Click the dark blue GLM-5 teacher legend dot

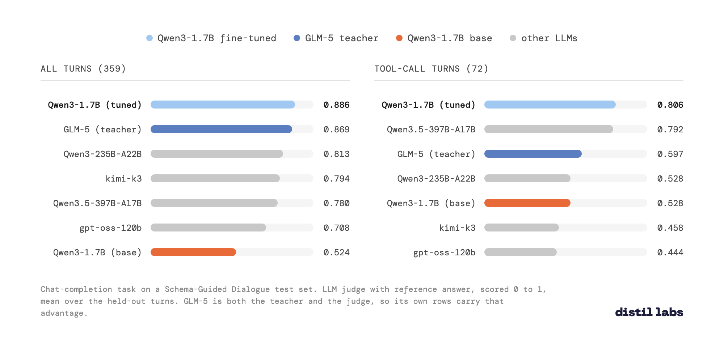297,38
